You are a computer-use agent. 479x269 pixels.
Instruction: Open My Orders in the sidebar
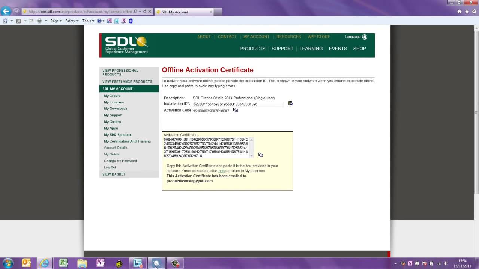point(112,96)
